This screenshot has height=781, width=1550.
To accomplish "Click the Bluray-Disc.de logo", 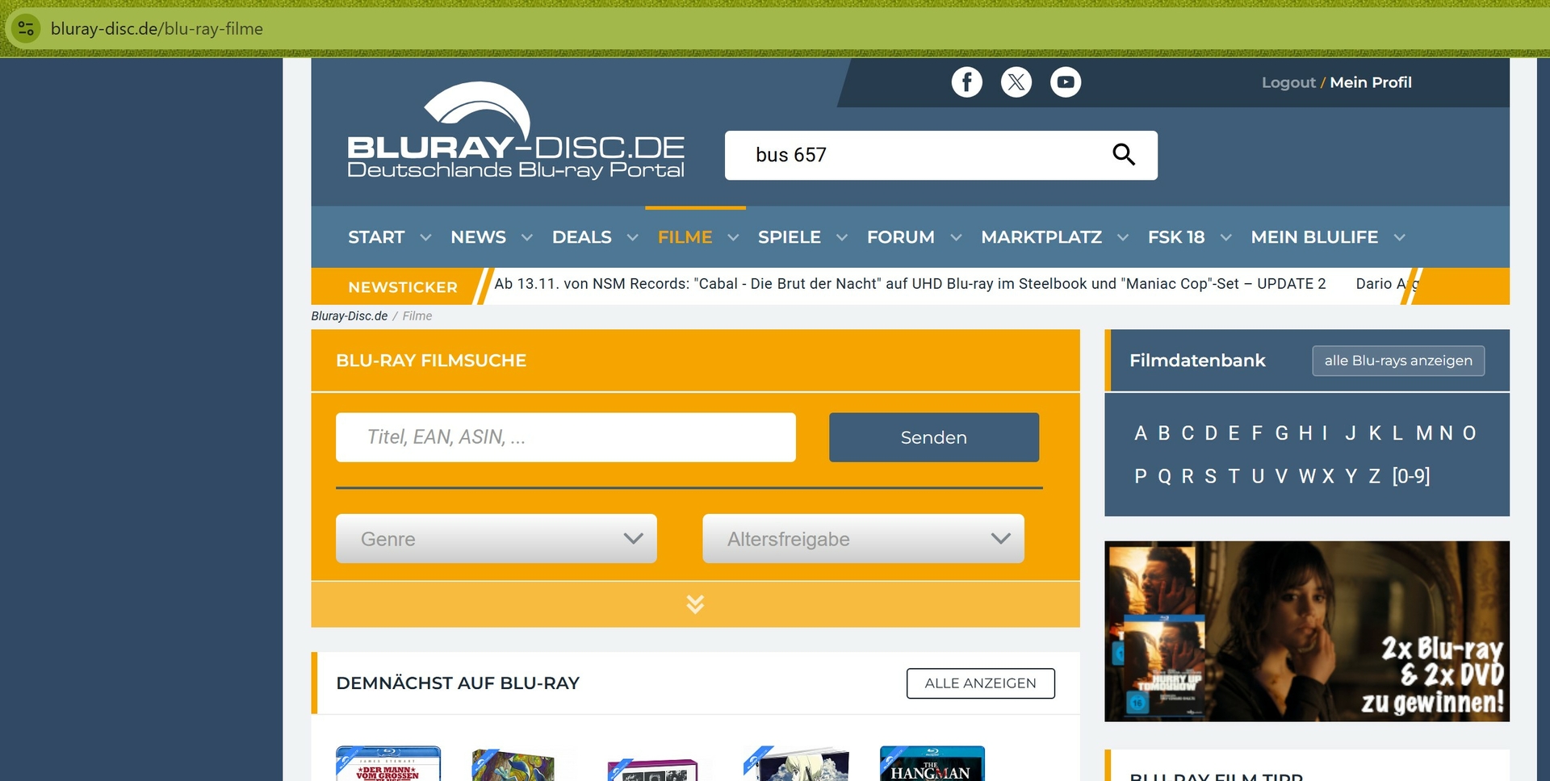I will click(515, 133).
